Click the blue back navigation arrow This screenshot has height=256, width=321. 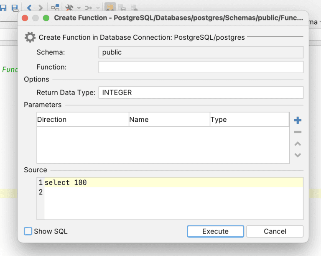point(29,8)
